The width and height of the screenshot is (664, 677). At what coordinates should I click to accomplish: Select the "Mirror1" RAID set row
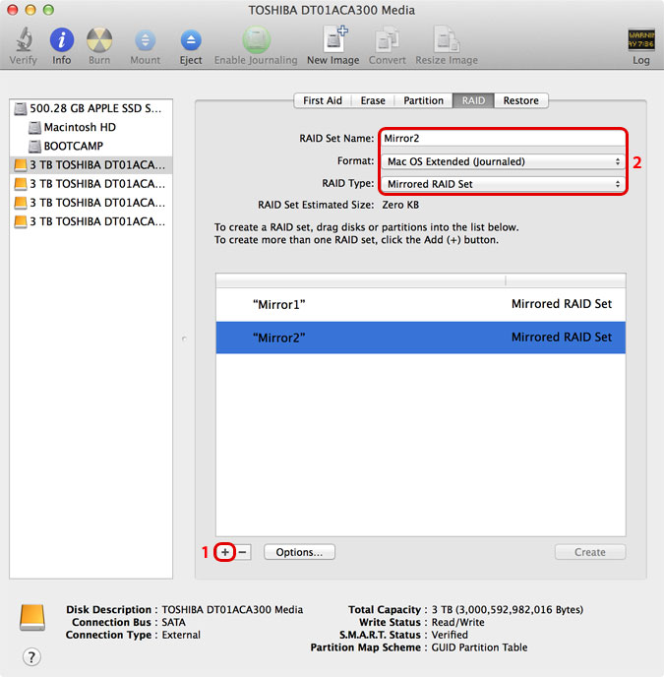tap(420, 304)
